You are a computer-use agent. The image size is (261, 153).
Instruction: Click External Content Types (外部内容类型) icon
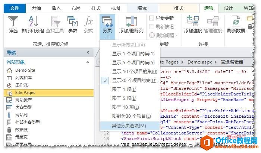pyautogui.click(x=9, y=122)
